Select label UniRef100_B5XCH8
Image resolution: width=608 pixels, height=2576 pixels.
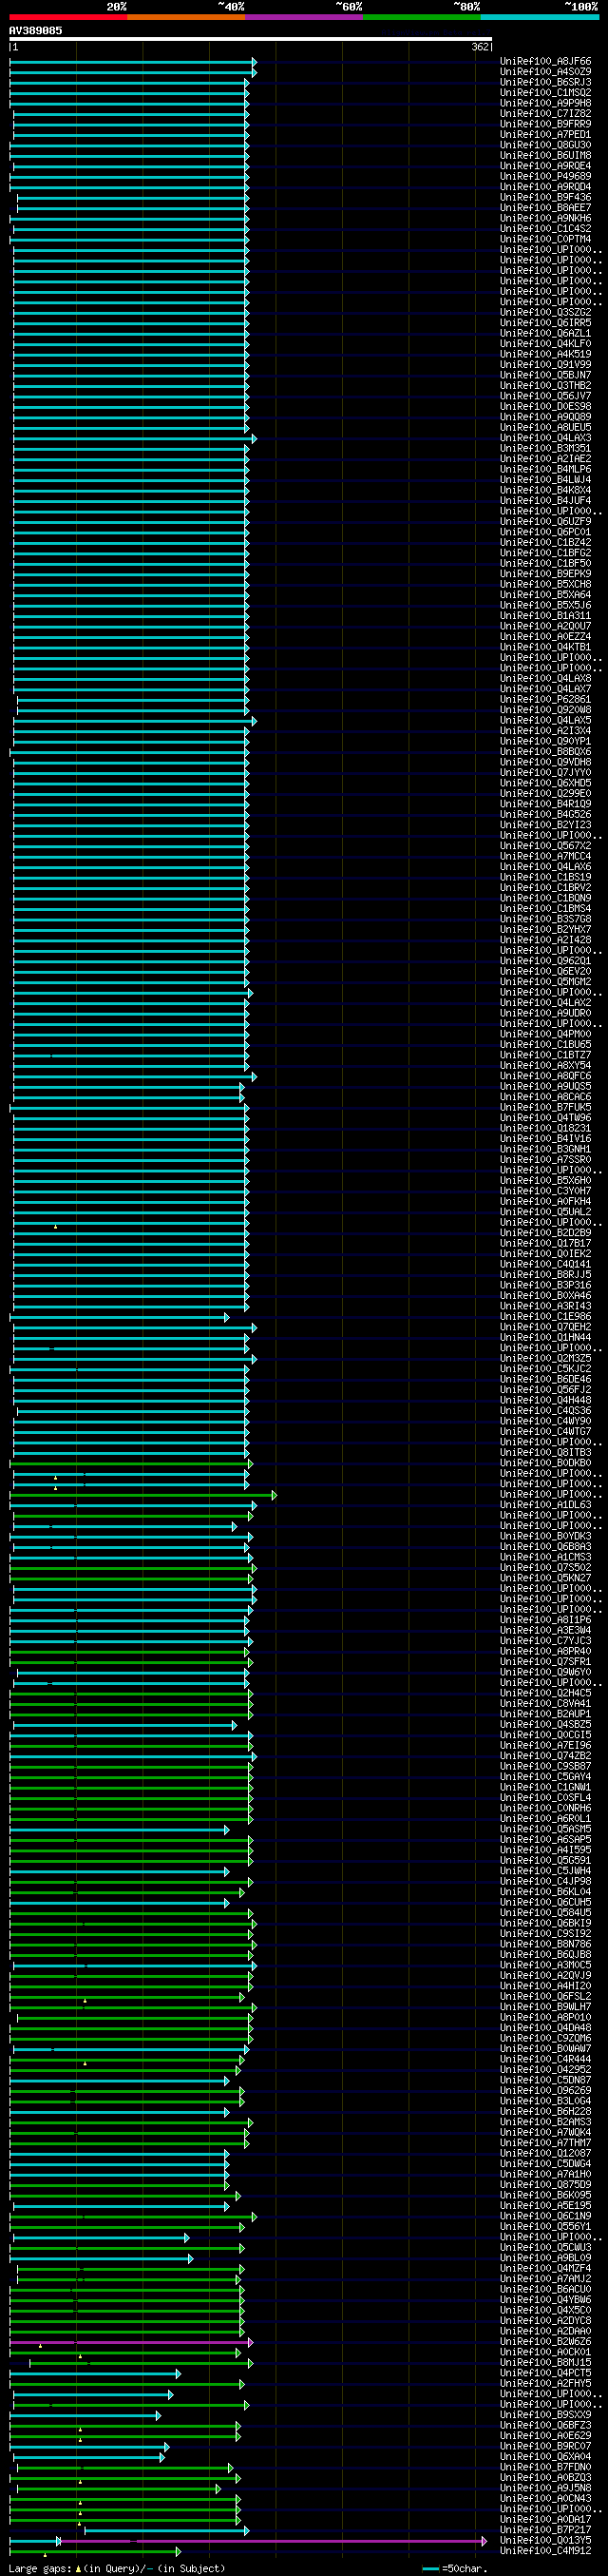(545, 584)
